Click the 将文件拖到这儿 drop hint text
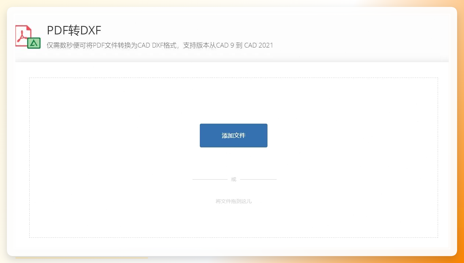This screenshot has width=464, height=263. 233,201
